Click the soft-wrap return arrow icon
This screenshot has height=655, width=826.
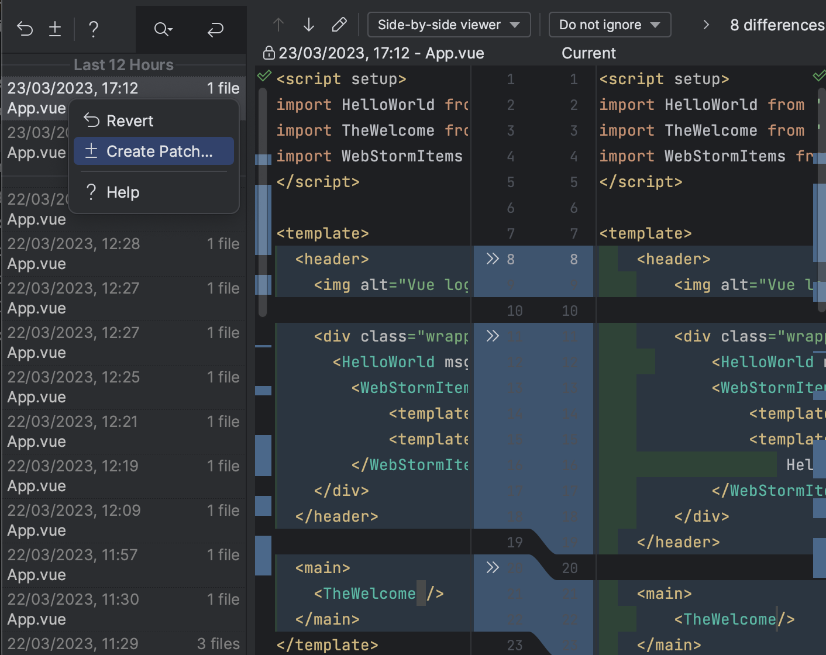pos(215,29)
